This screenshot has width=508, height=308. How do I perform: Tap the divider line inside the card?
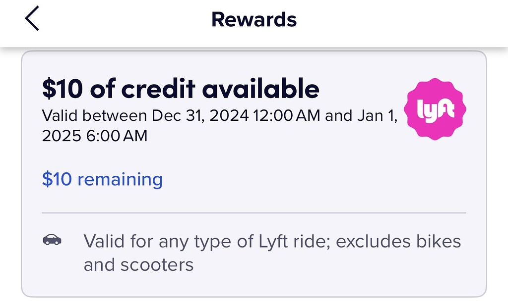[x=254, y=212]
